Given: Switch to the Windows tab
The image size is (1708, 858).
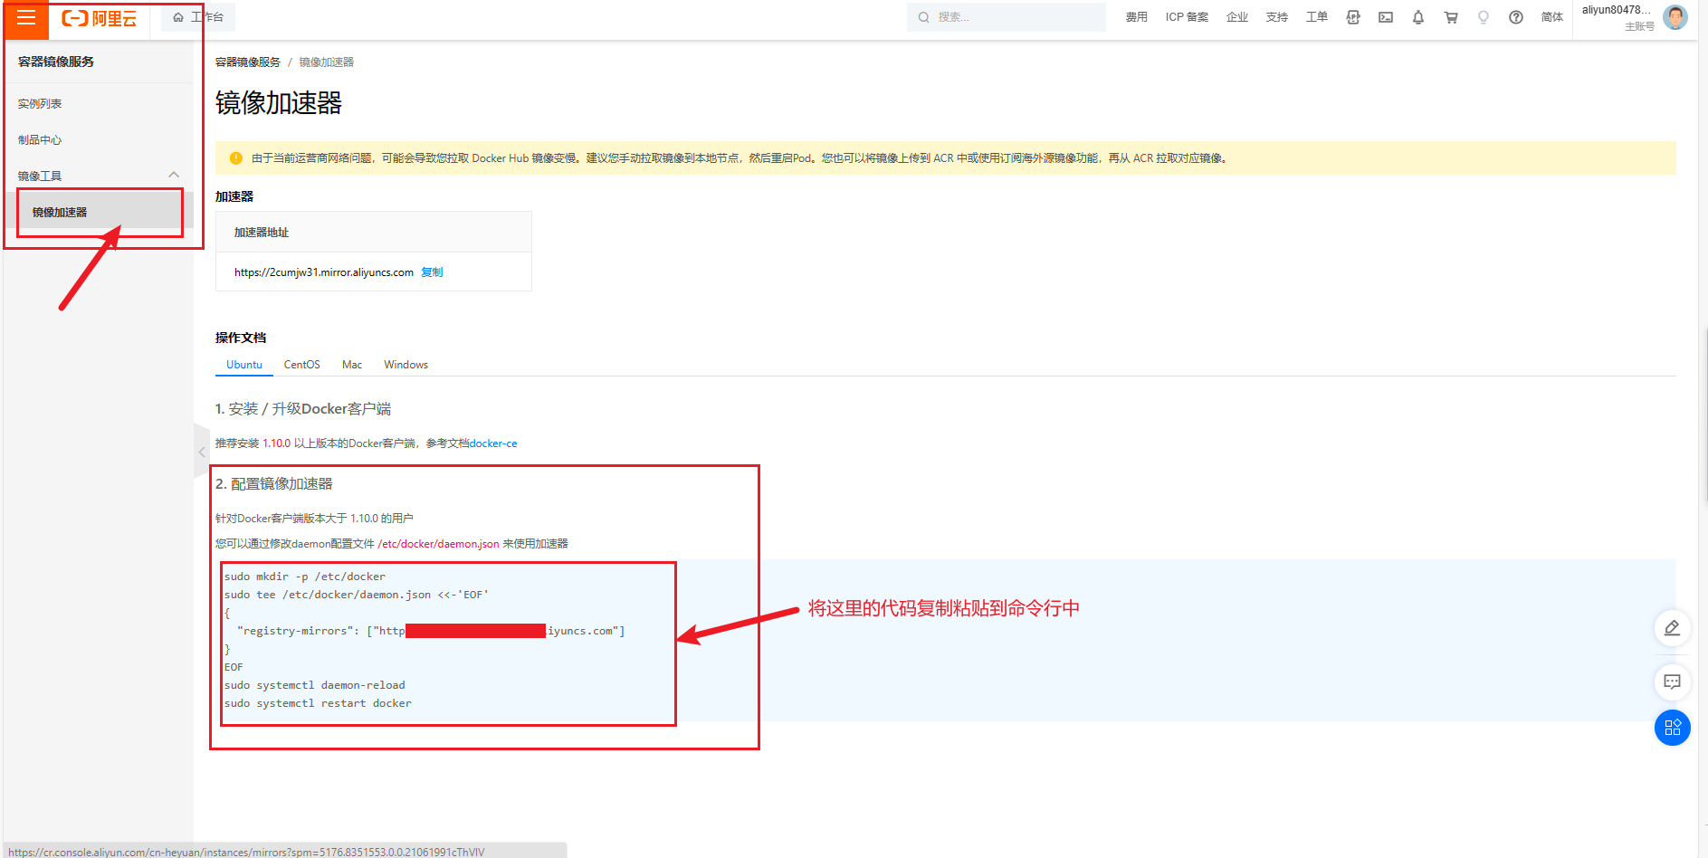Looking at the screenshot, I should click(x=406, y=365).
